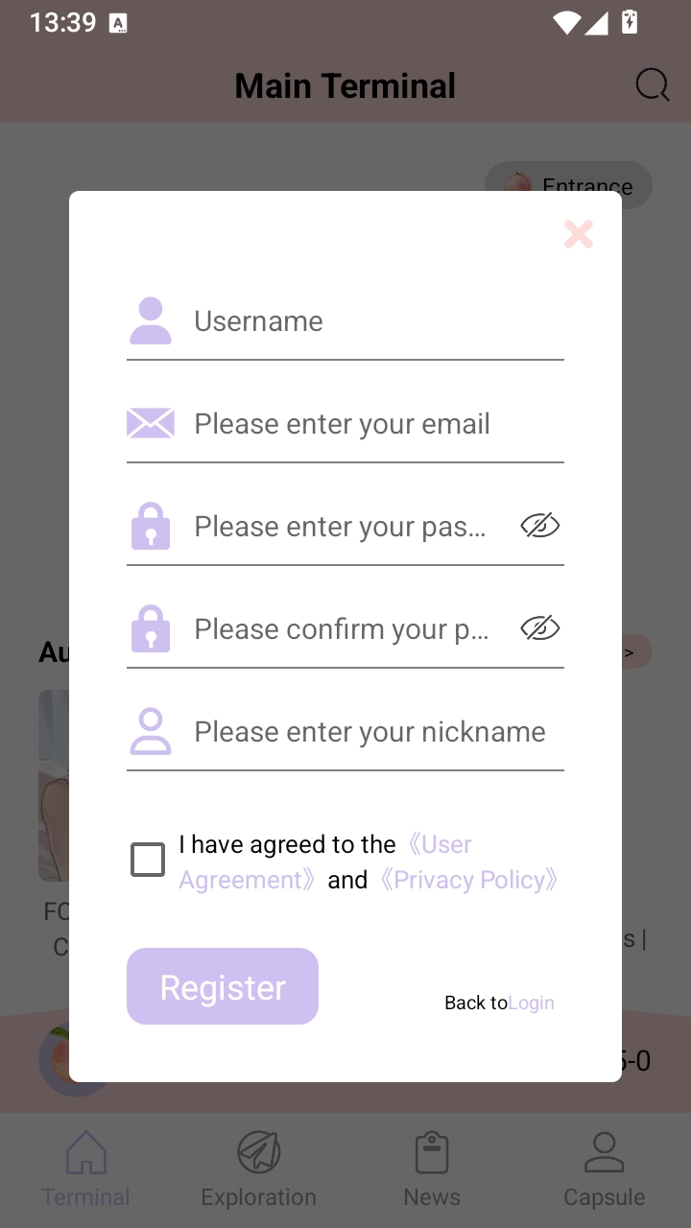Tap the outlined person icon beside nickname
The image size is (691, 1228).
coord(151,731)
